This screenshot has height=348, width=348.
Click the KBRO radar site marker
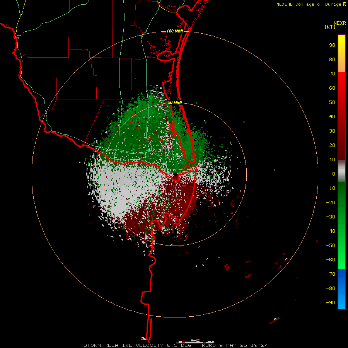click(x=176, y=174)
